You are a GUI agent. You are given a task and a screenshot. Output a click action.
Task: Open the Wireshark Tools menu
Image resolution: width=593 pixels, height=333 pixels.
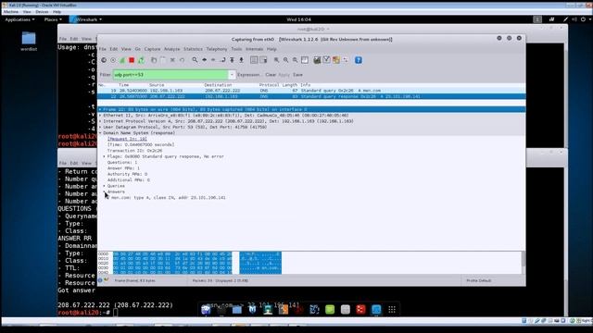pyautogui.click(x=236, y=49)
